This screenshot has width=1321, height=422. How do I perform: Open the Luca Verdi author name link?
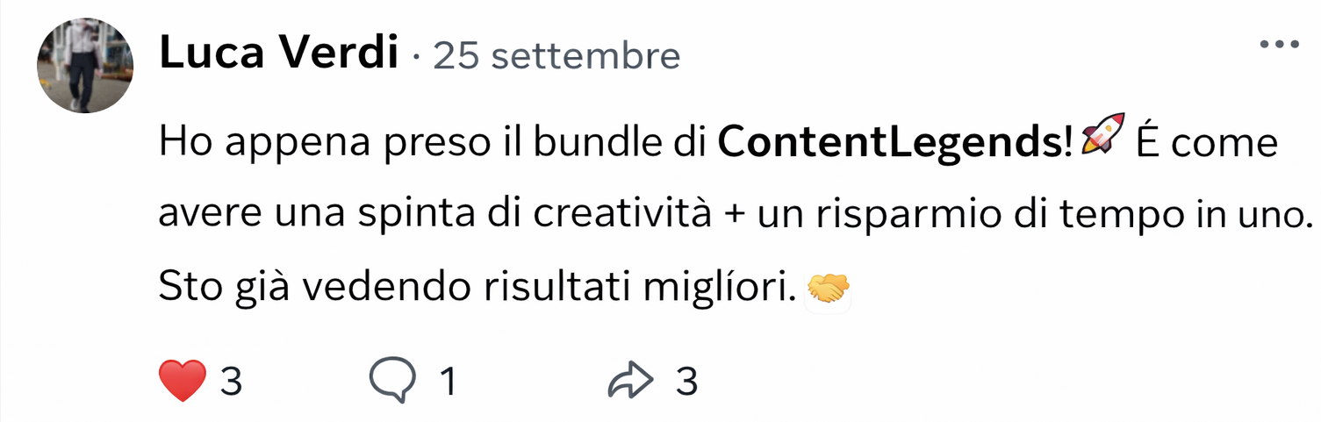point(278,55)
